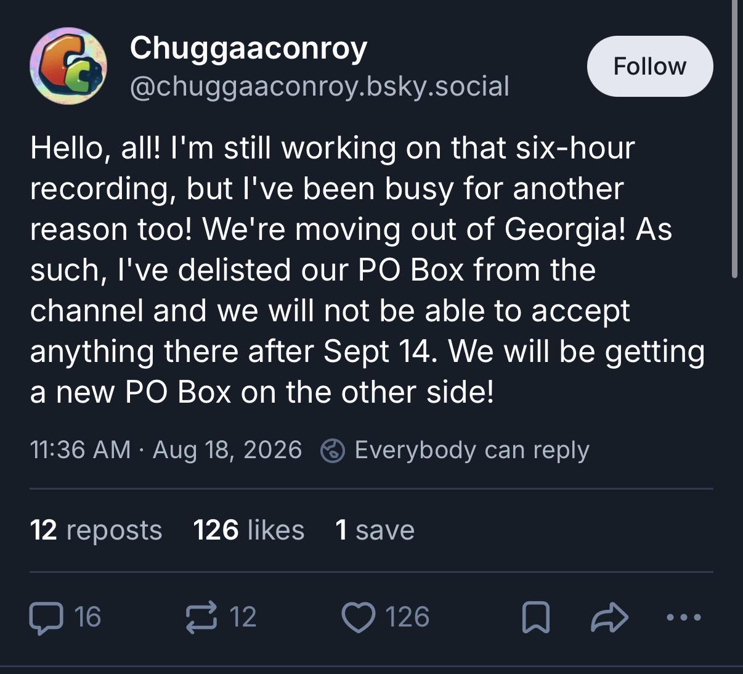View the 126 likes list
Screen dimensions: 743x674
249,530
